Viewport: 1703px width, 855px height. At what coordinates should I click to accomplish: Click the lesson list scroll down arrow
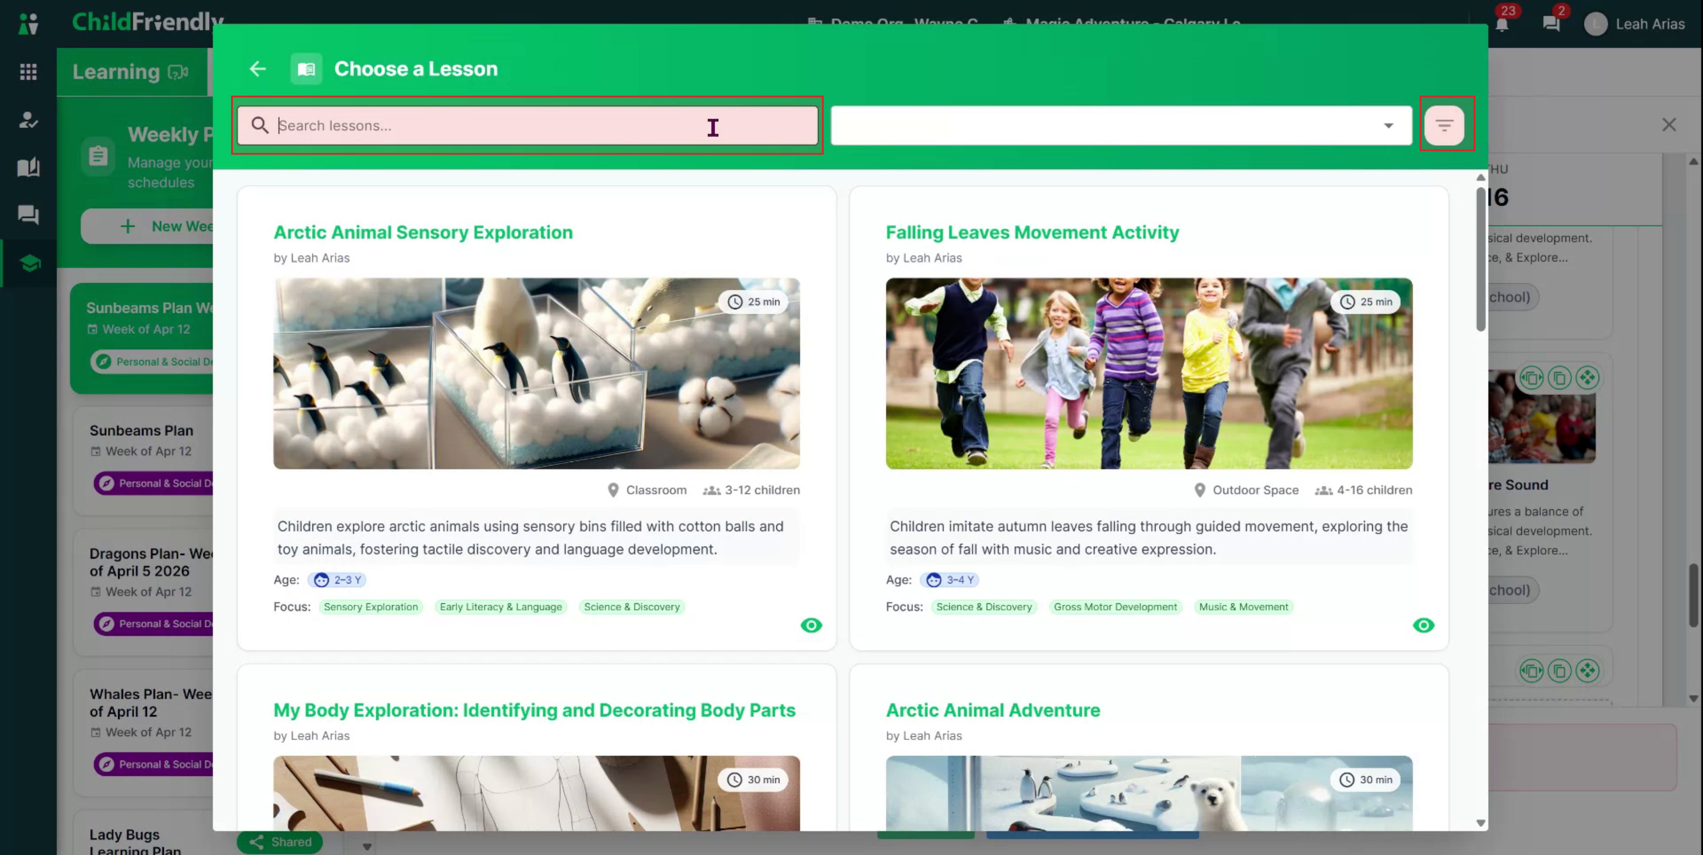click(1480, 823)
